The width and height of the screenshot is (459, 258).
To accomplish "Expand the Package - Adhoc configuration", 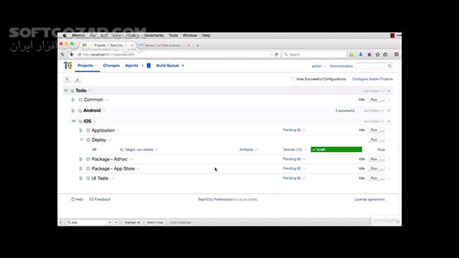I will coord(81,159).
